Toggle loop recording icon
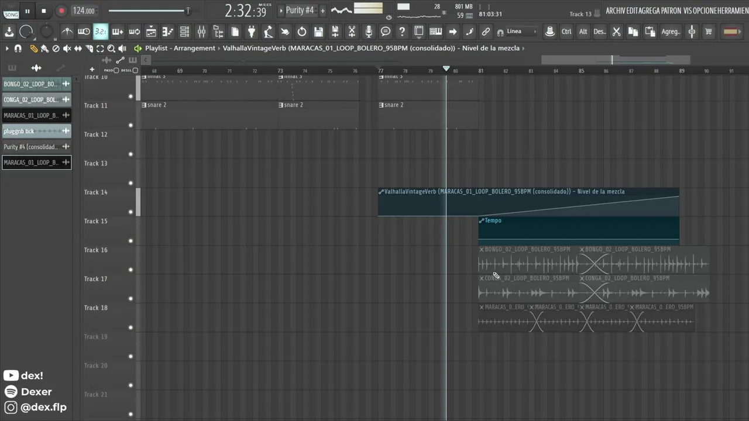749x421 pixels. click(134, 32)
